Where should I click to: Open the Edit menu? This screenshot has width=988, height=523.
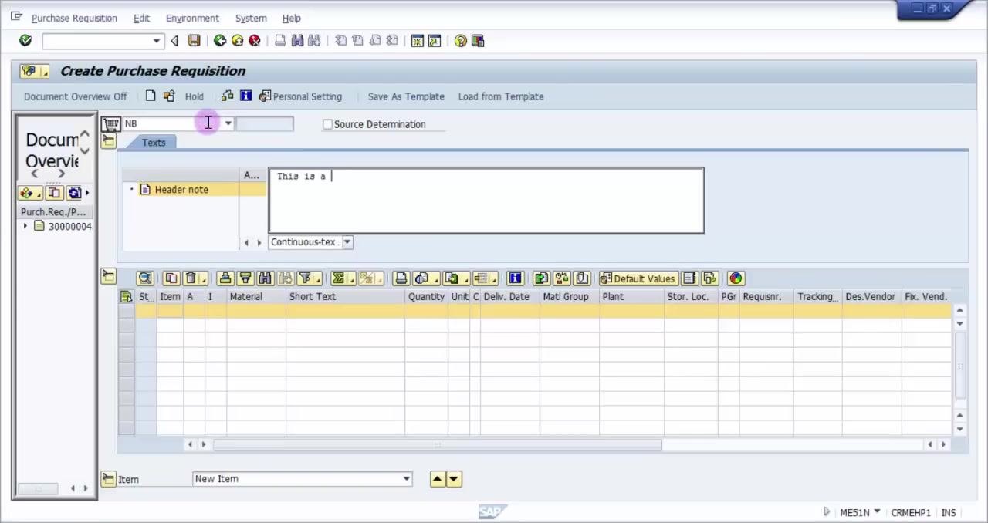[141, 18]
